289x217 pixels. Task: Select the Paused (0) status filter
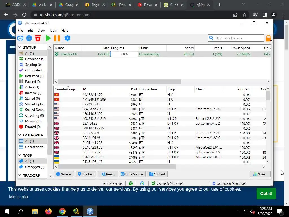pyautogui.click(x=32, y=82)
